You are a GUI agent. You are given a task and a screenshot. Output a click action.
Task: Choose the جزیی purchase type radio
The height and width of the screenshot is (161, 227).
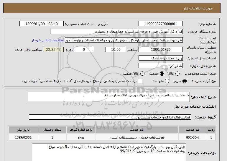tap(185, 81)
